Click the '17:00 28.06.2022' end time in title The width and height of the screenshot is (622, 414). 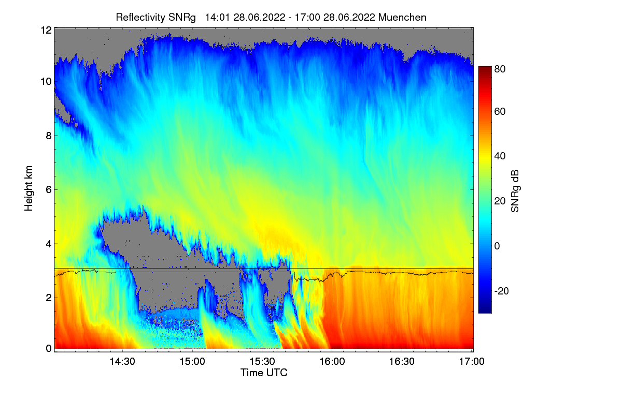pyautogui.click(x=335, y=17)
